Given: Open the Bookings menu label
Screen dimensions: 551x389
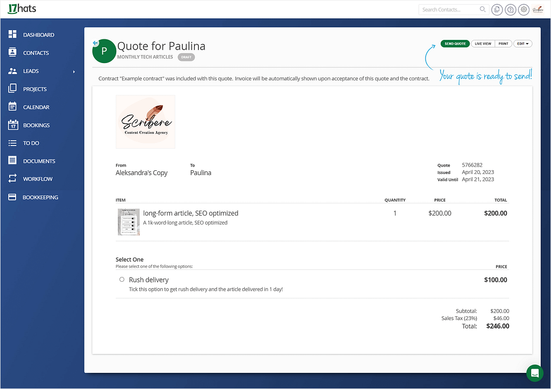Looking at the screenshot, I should click(x=36, y=125).
